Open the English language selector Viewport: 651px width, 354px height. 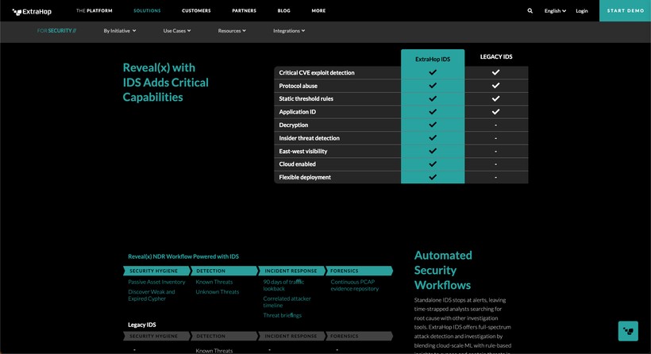pos(555,11)
